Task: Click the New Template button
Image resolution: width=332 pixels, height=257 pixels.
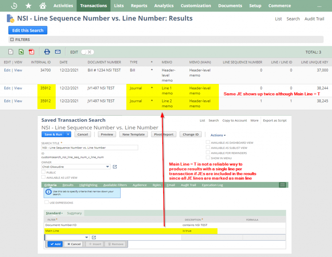Action: click(133, 134)
